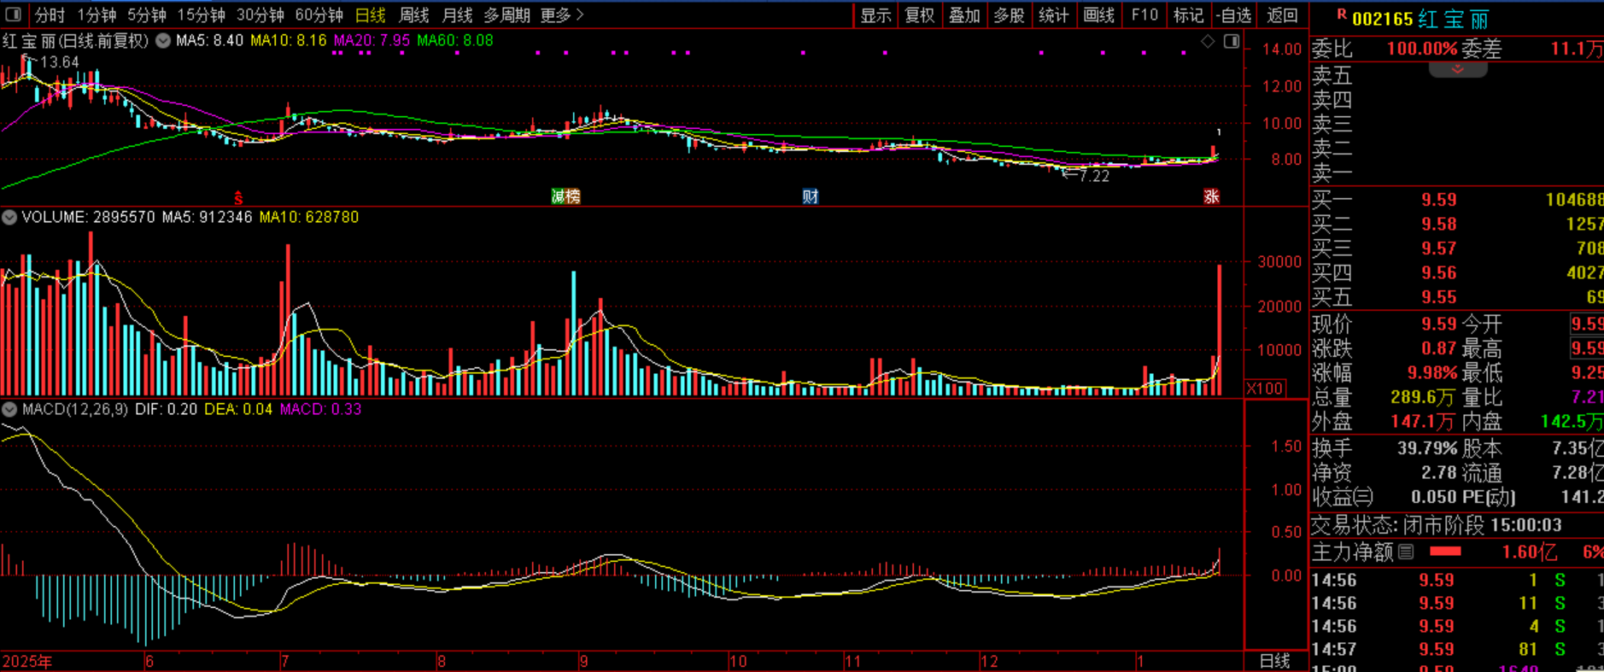
Task: Open the 财 financial report marker
Action: click(x=810, y=196)
